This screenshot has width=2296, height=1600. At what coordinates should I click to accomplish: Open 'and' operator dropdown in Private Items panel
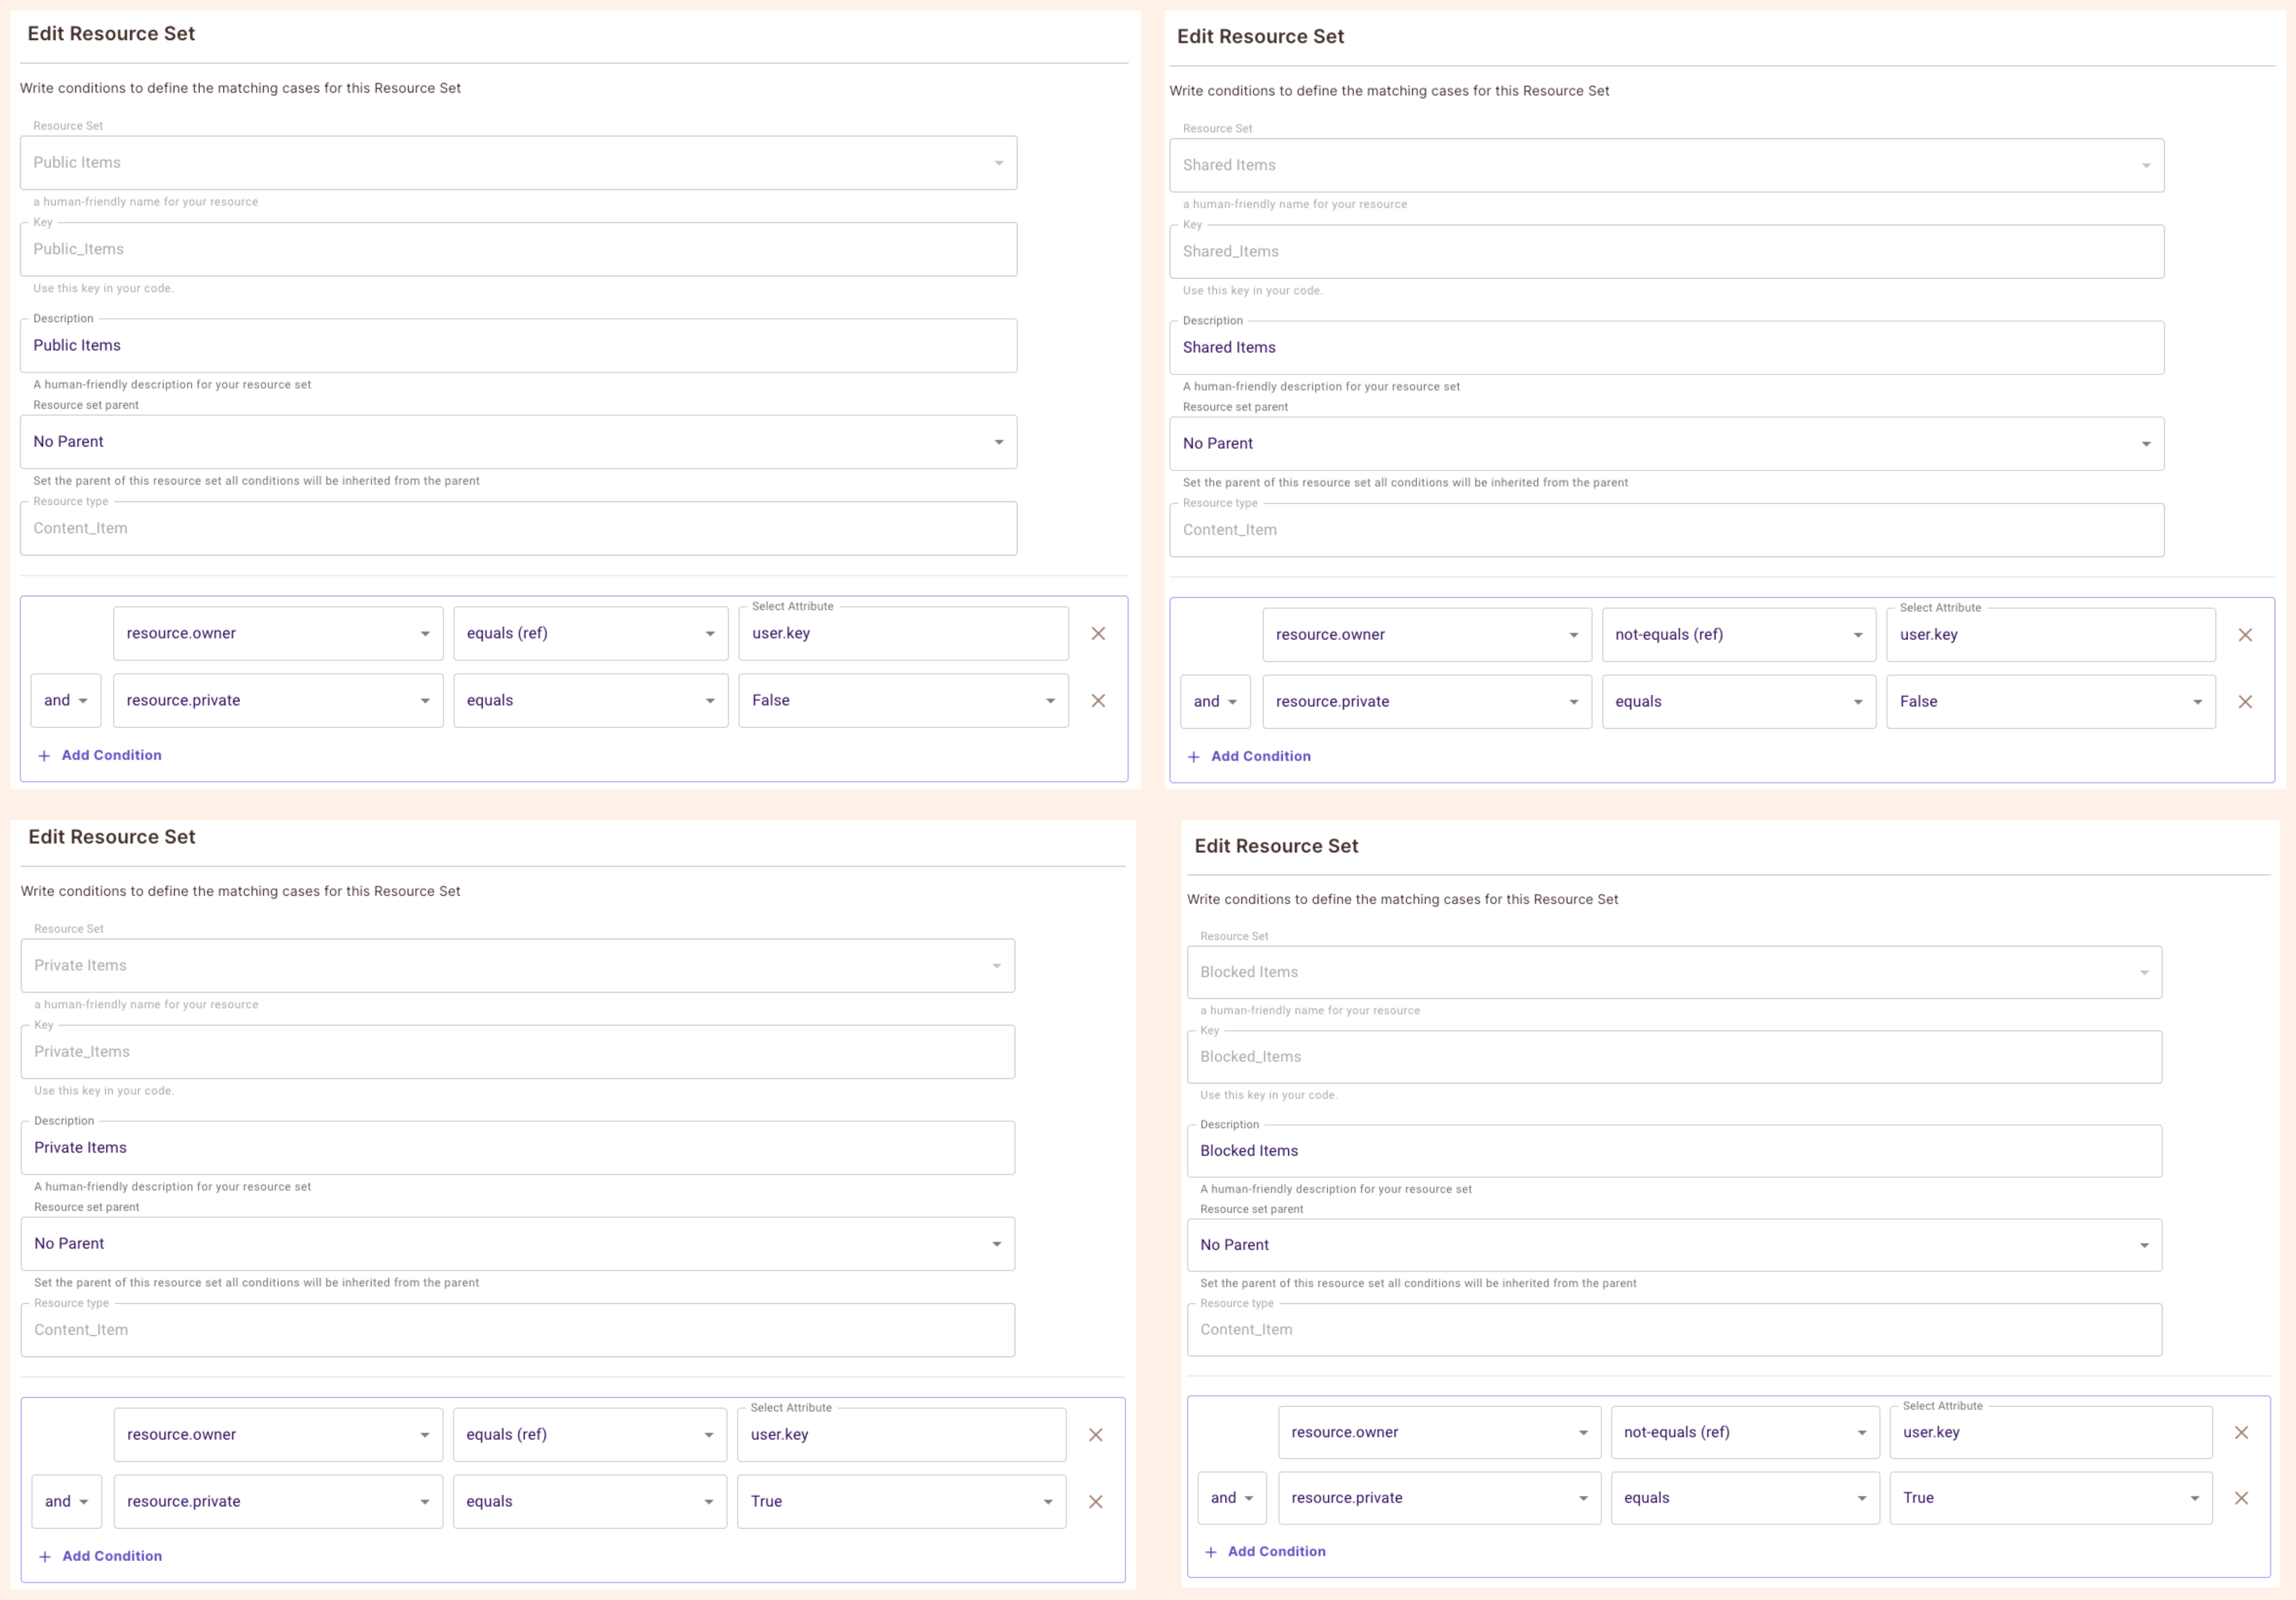pyautogui.click(x=67, y=1502)
